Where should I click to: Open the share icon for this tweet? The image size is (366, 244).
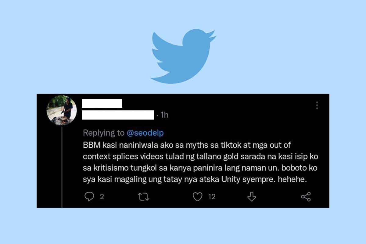tap(306, 197)
